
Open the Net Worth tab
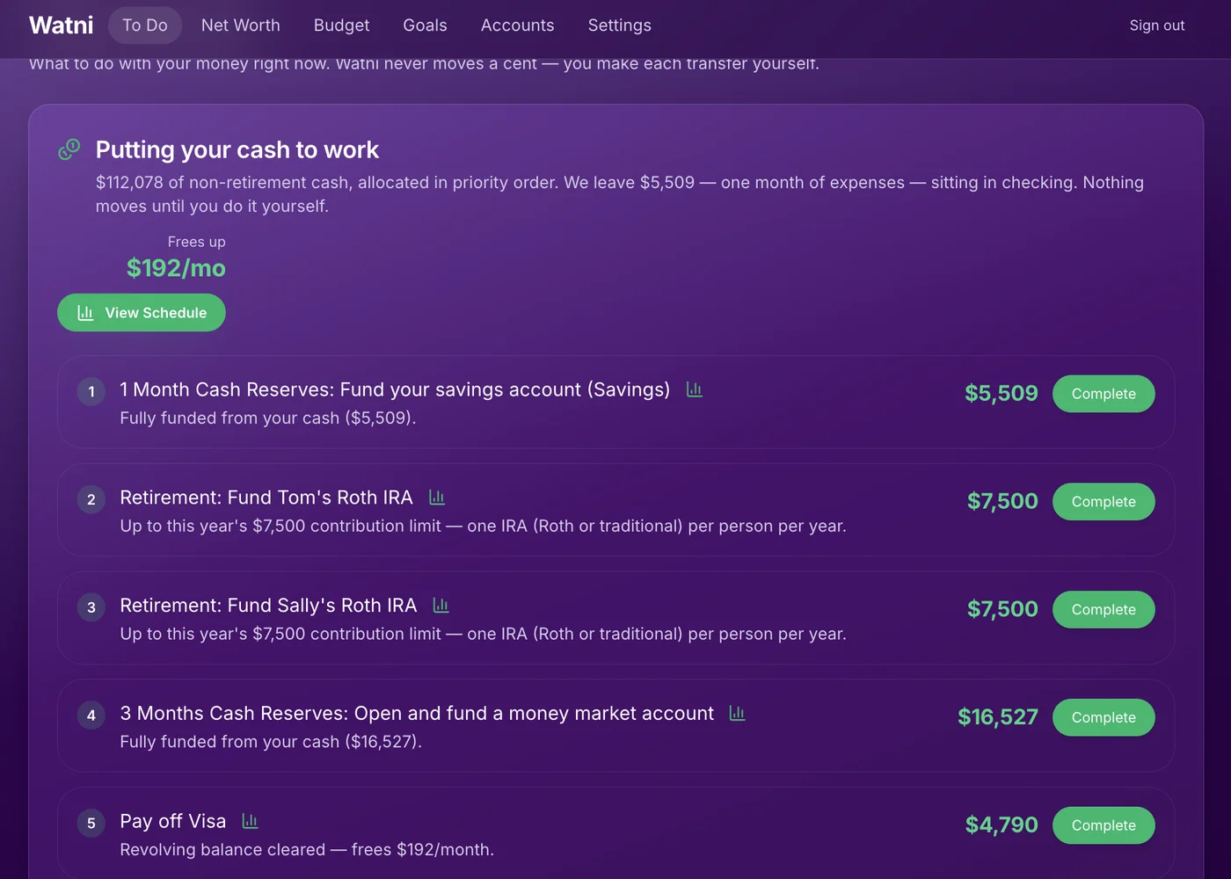[x=241, y=25]
